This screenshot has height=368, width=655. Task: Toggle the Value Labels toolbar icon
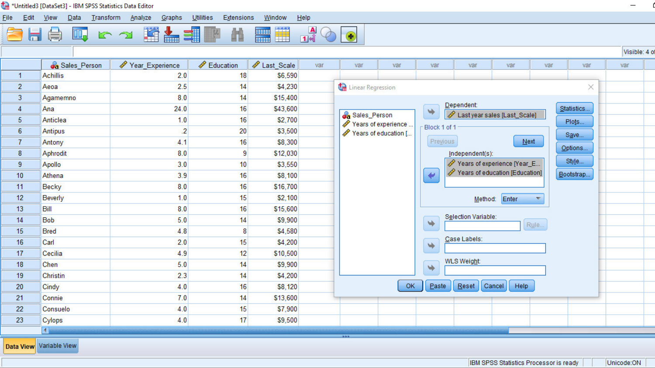point(308,34)
